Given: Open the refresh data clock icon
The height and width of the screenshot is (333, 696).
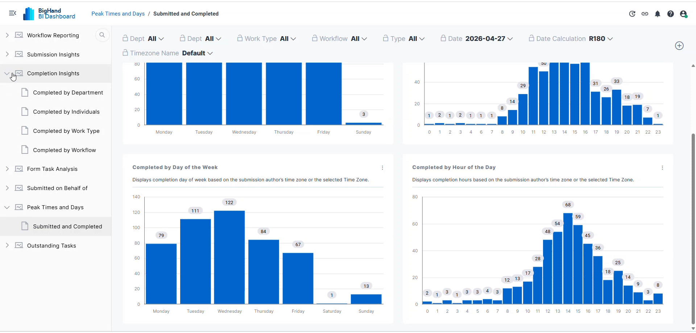Looking at the screenshot, I should [632, 14].
